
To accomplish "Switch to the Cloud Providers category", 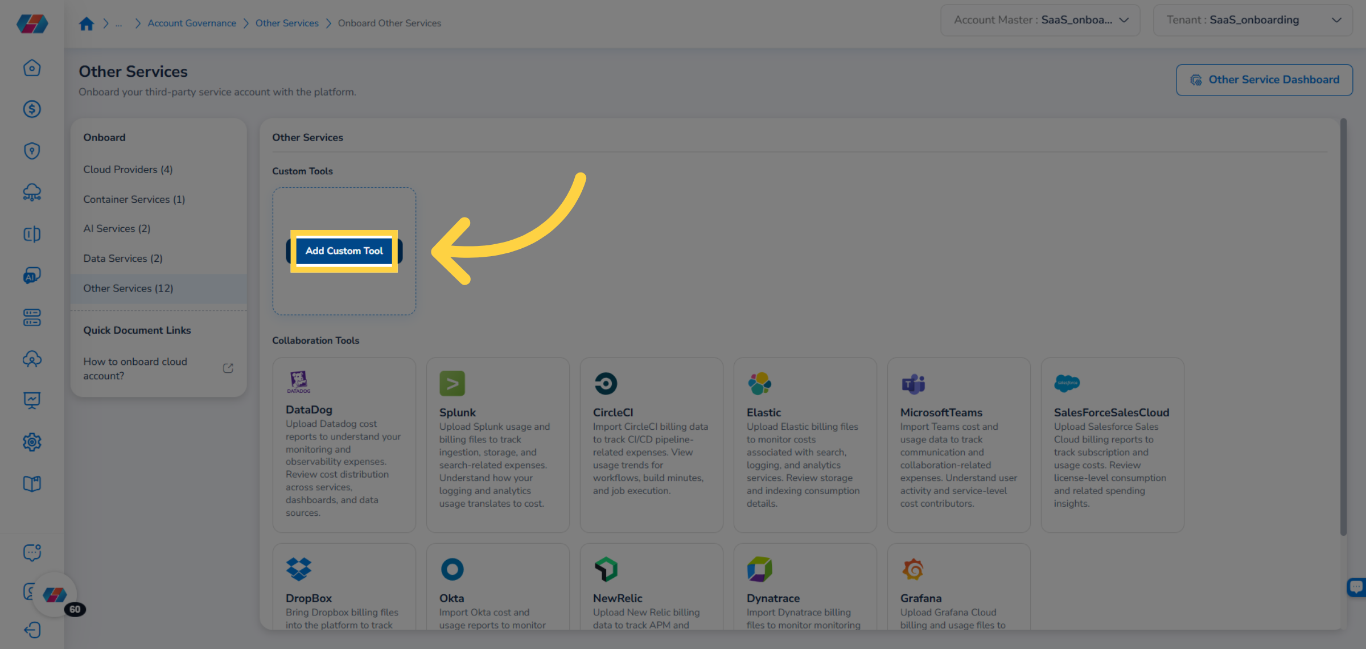I will point(127,169).
